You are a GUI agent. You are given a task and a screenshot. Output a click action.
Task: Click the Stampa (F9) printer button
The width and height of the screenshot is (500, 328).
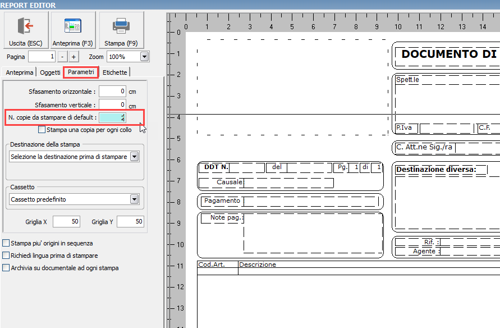(121, 30)
